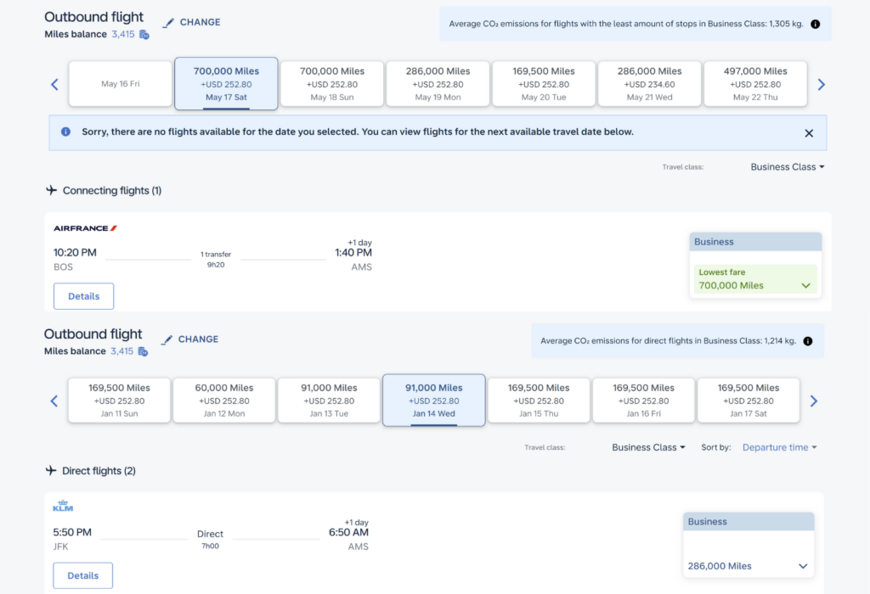Go to previous dates in the May date carousel
The width and height of the screenshot is (870, 594).
pos(54,84)
